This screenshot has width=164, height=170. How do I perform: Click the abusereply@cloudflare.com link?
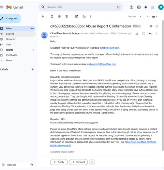click(103, 64)
